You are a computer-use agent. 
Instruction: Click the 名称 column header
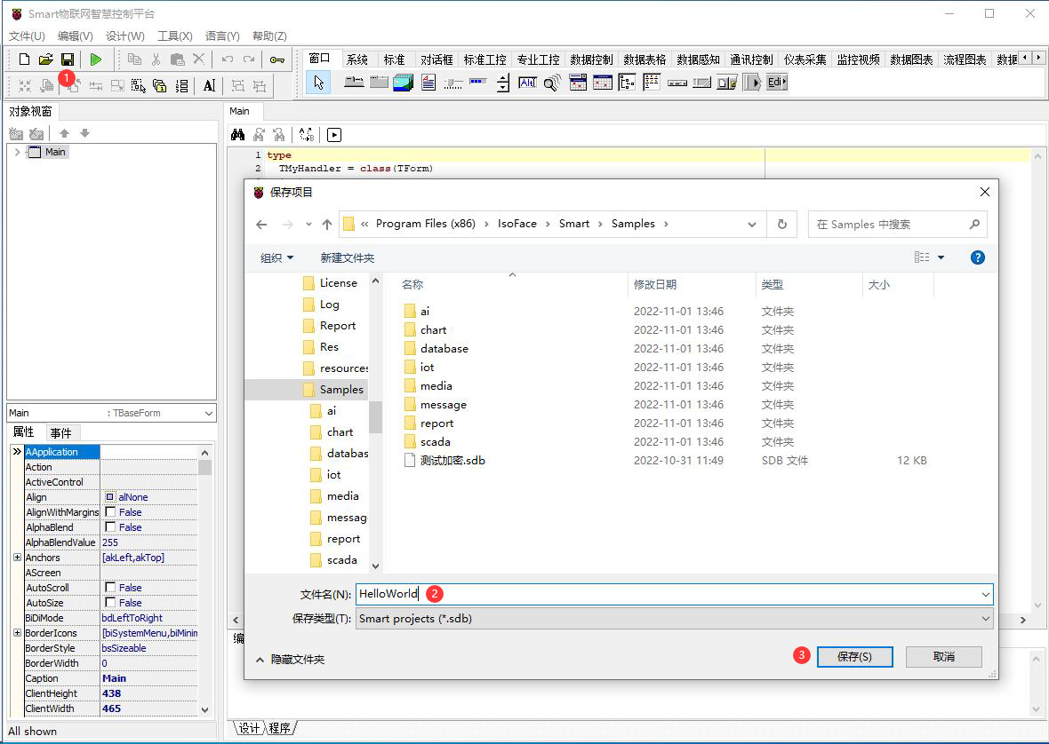click(412, 284)
